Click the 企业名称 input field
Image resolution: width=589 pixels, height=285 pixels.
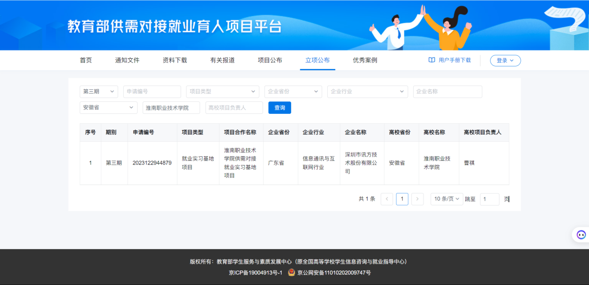(x=447, y=92)
